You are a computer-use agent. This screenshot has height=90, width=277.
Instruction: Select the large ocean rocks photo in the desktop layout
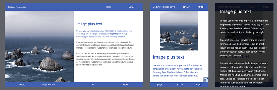coord(39,46)
